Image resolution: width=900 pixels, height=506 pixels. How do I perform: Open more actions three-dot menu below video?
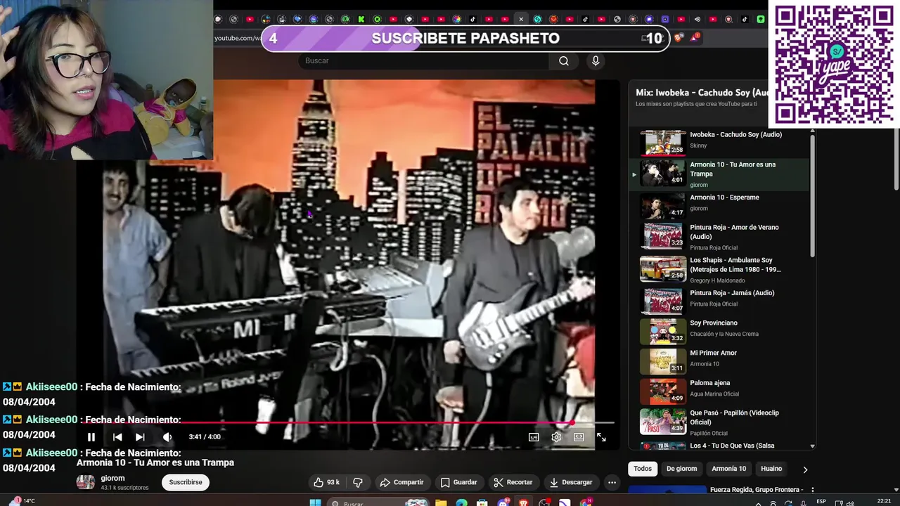[x=612, y=482]
